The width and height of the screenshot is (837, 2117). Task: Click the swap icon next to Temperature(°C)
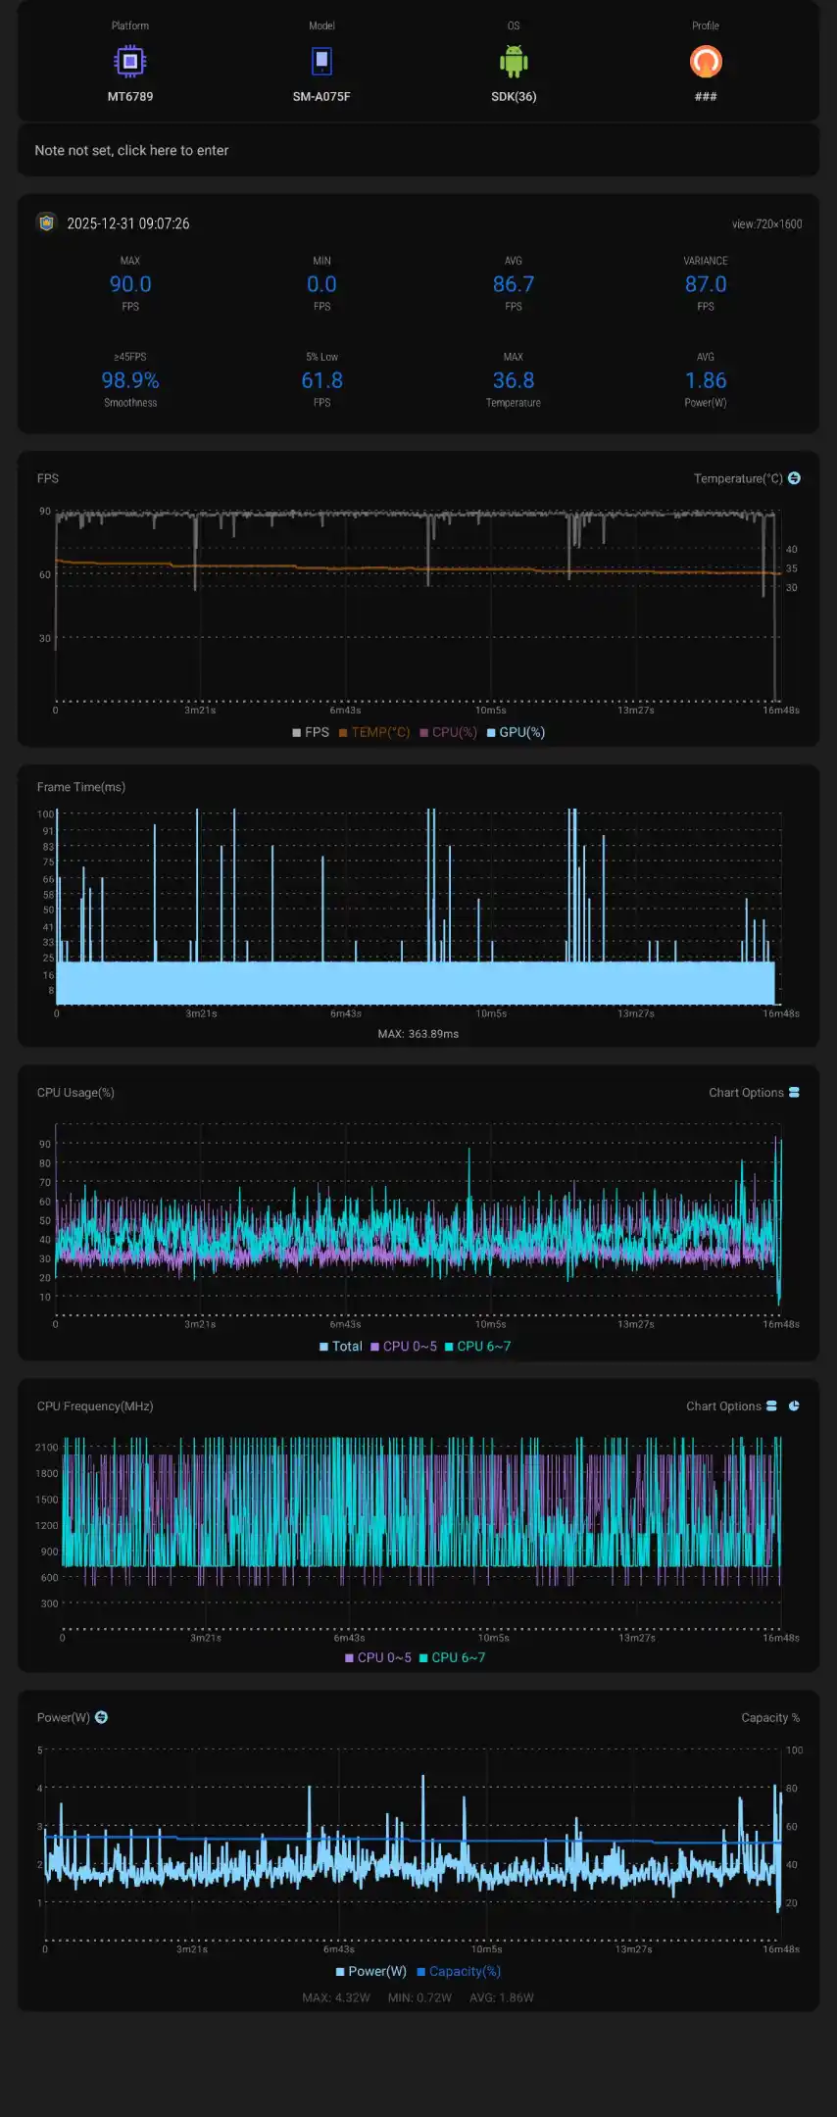(794, 478)
